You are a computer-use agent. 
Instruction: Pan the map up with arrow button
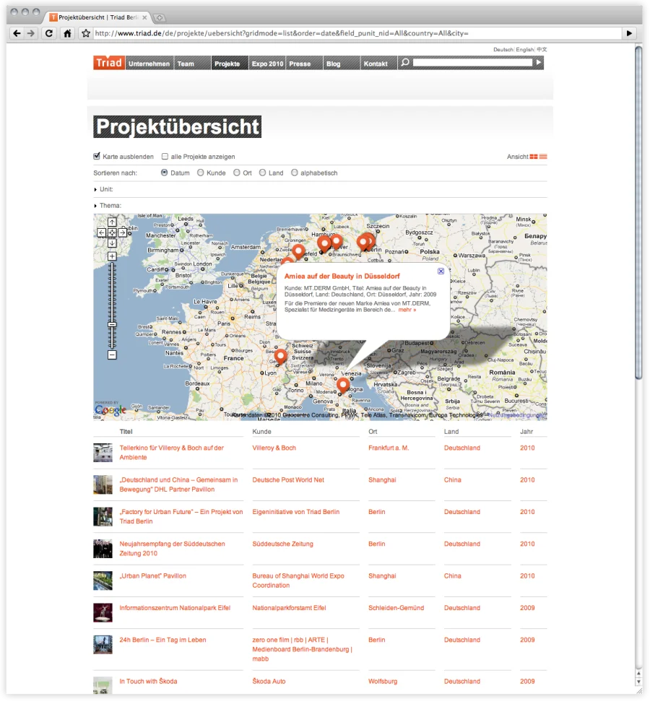pyautogui.click(x=112, y=222)
